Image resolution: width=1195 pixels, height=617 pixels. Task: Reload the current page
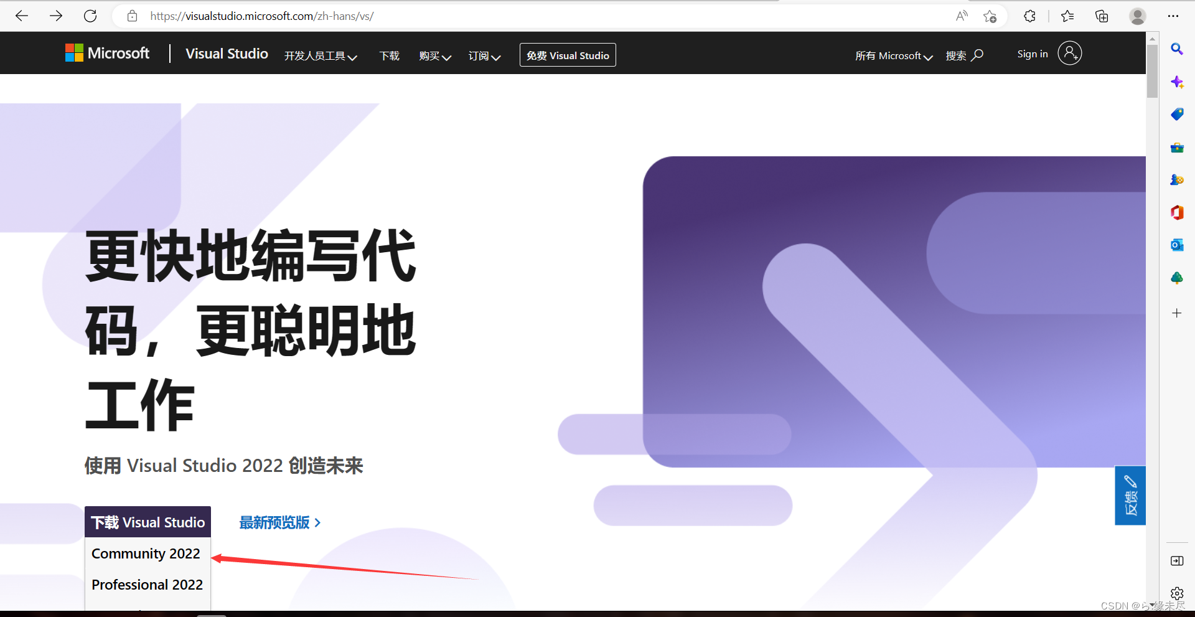[x=90, y=16]
